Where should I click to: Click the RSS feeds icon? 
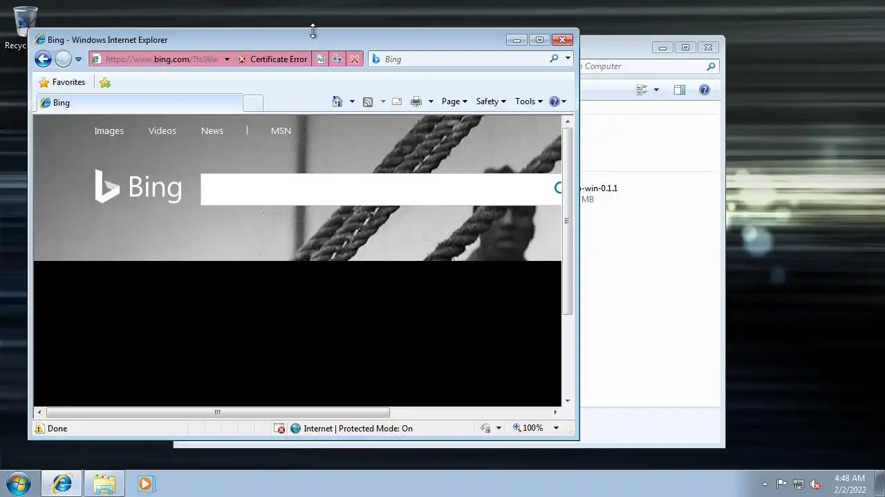368,101
